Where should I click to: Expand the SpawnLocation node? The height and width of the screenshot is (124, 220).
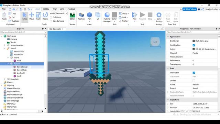click(4, 45)
